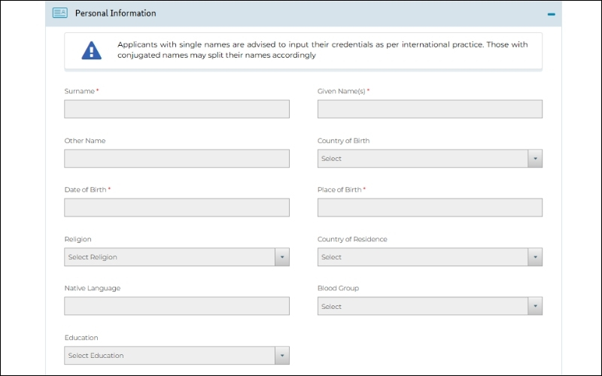The height and width of the screenshot is (376, 602).
Task: Click the Personal Information ID card icon
Action: tap(60, 13)
